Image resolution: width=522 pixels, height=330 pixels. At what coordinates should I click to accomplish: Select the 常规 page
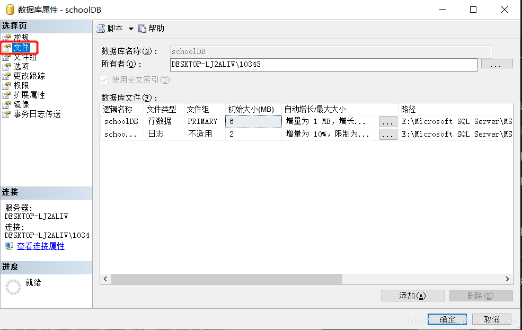(21, 37)
